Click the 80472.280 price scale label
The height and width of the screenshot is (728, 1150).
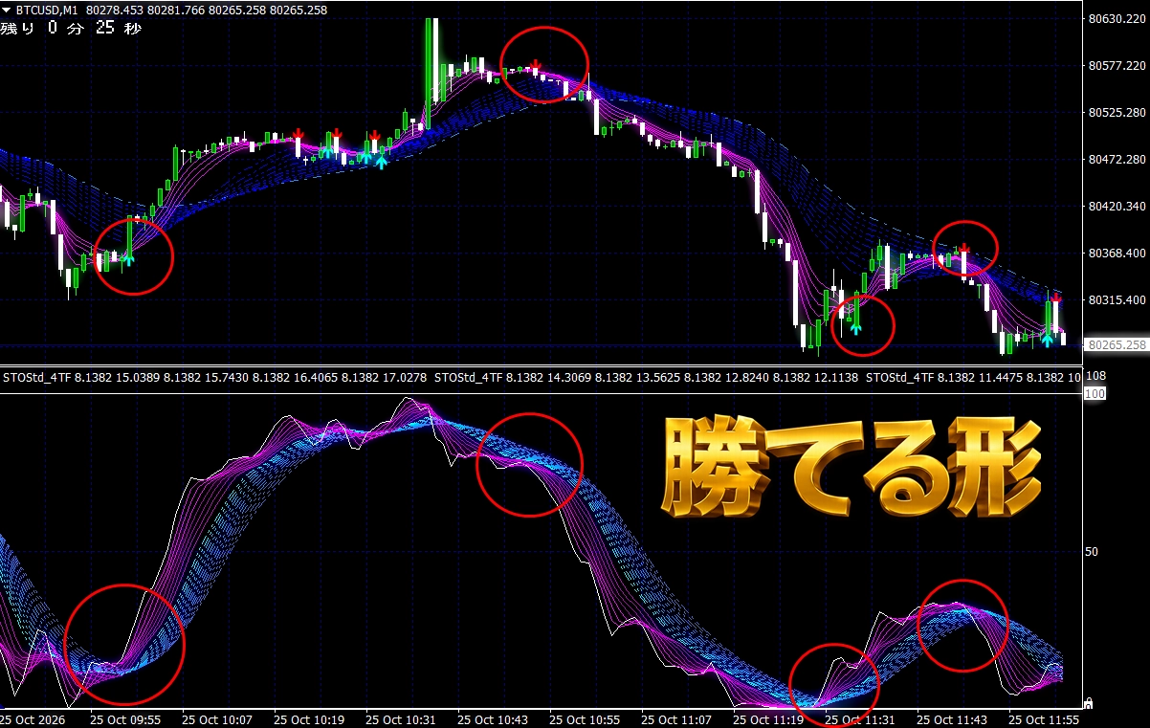point(1117,160)
